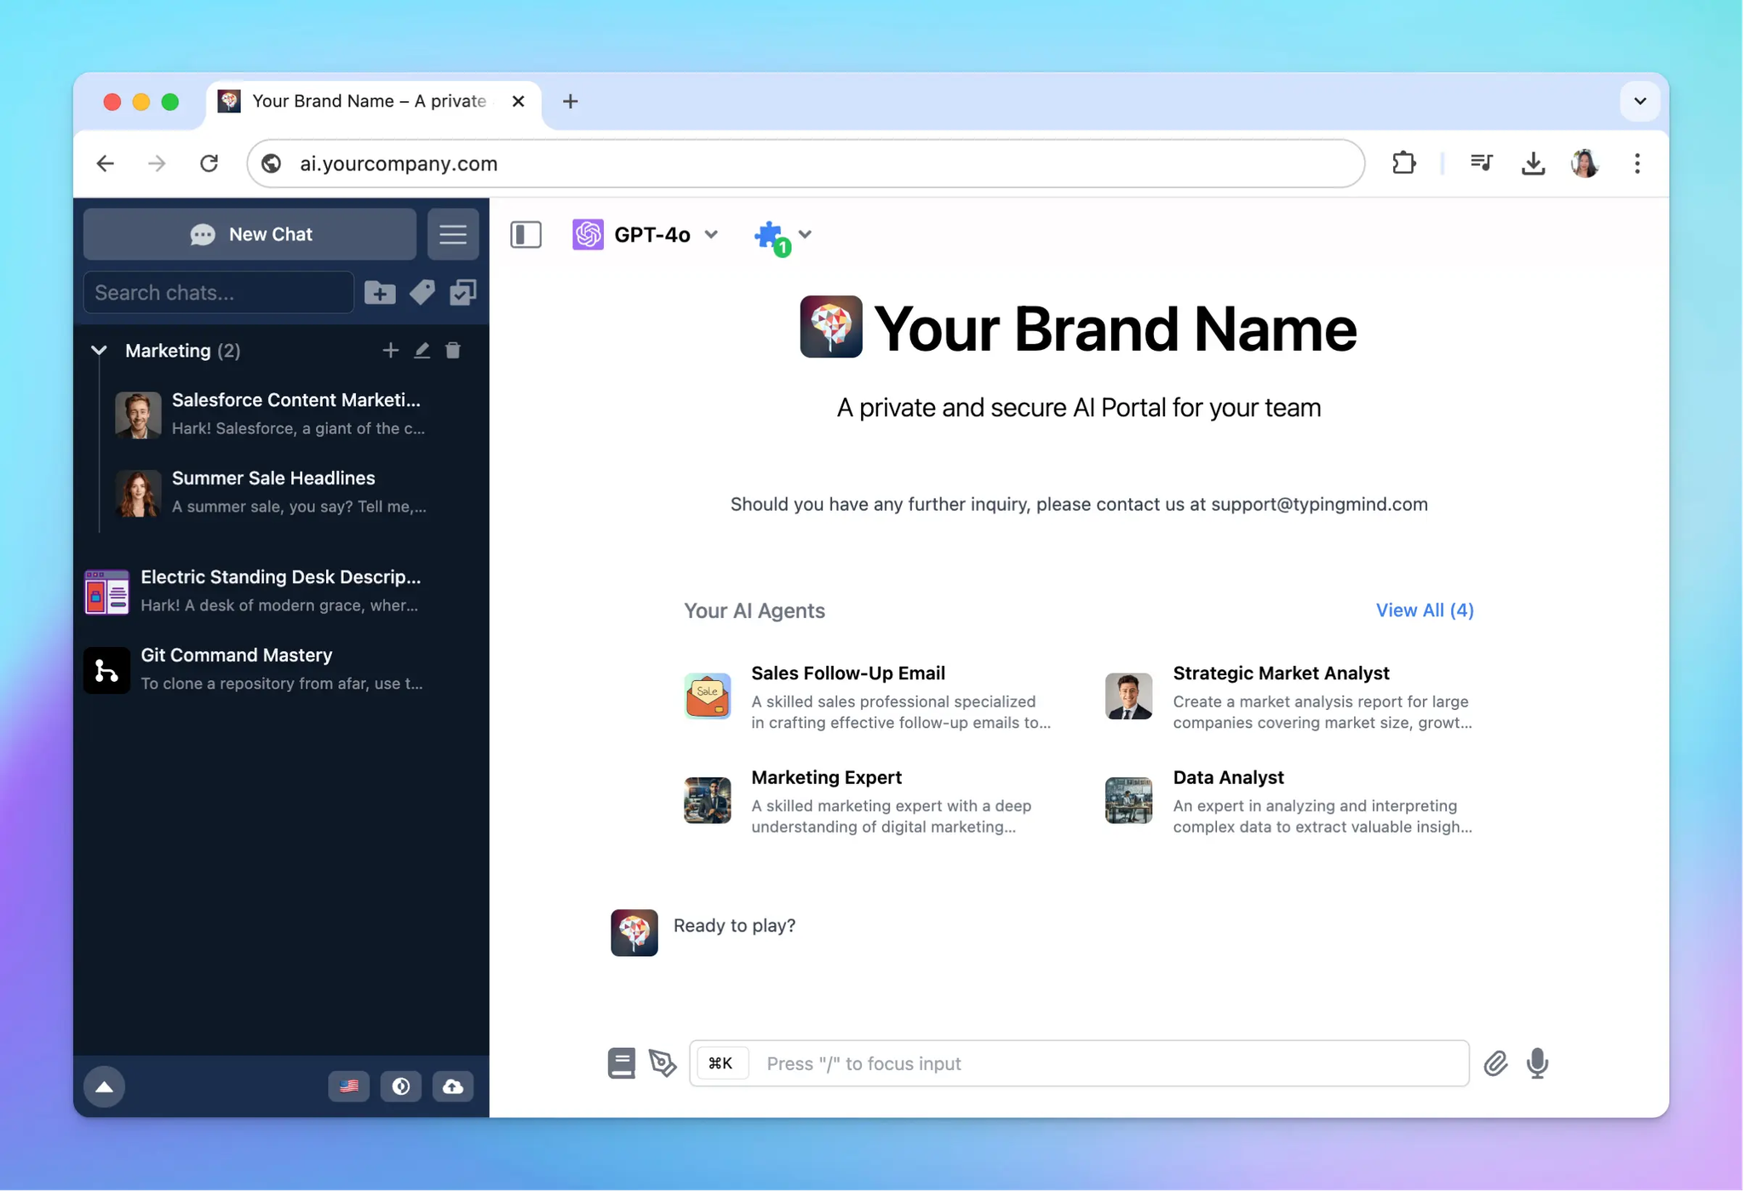Open the prompt library icon
This screenshot has width=1744, height=1191.
(x=622, y=1063)
